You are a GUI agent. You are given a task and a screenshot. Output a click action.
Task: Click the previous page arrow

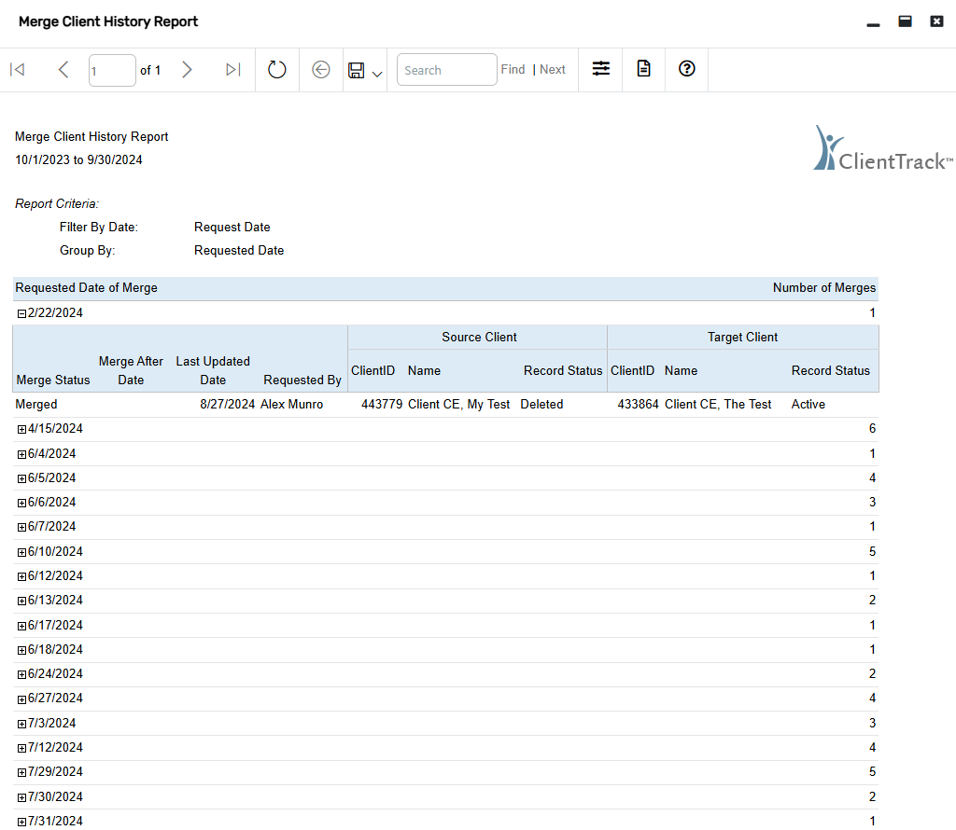pyautogui.click(x=63, y=69)
